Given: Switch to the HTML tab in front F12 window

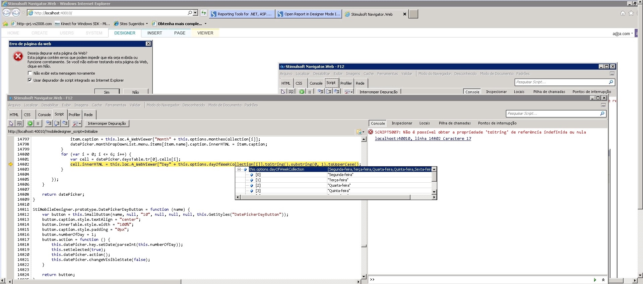Looking at the screenshot, I should (x=14, y=115).
